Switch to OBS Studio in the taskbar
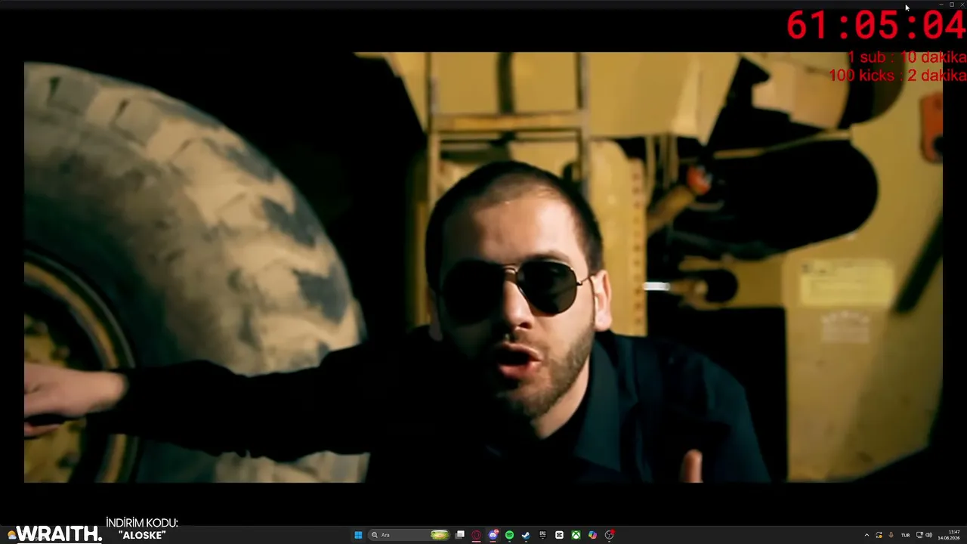The width and height of the screenshot is (967, 544). [x=609, y=535]
